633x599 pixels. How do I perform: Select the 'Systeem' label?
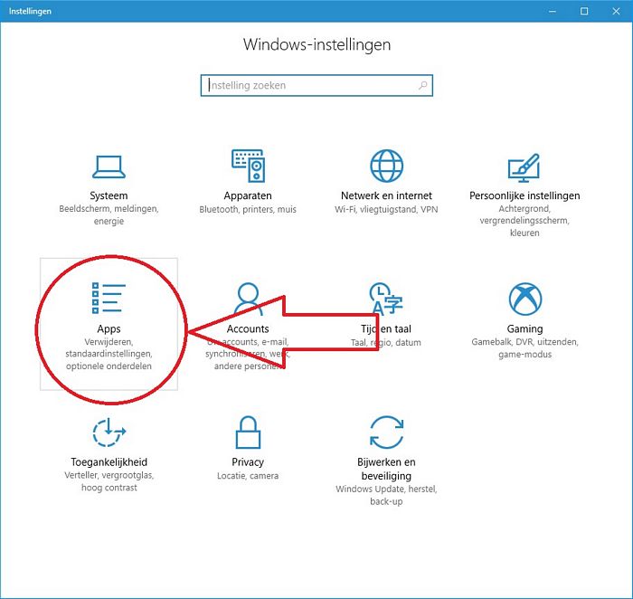(x=109, y=195)
